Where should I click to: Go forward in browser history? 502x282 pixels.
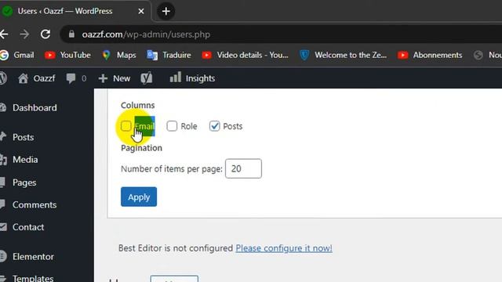pos(24,34)
